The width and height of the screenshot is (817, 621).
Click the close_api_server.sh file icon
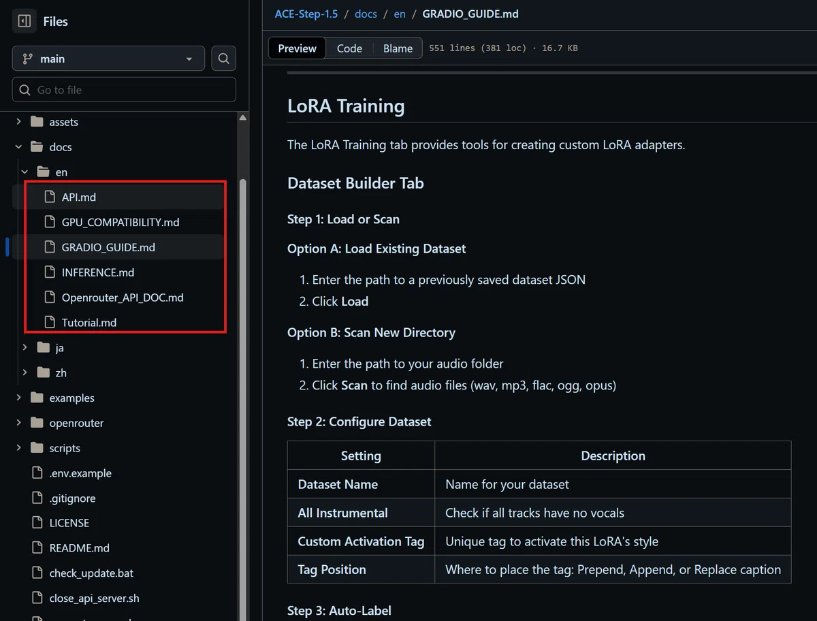click(37, 599)
